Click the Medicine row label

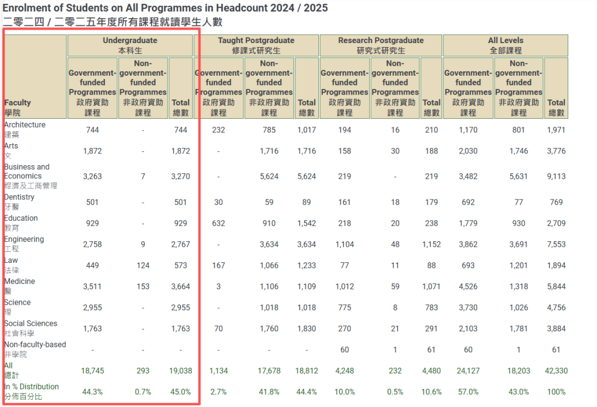click(19, 281)
